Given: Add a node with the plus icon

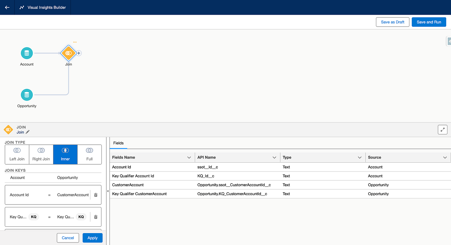Looking at the screenshot, I should pyautogui.click(x=79, y=53).
